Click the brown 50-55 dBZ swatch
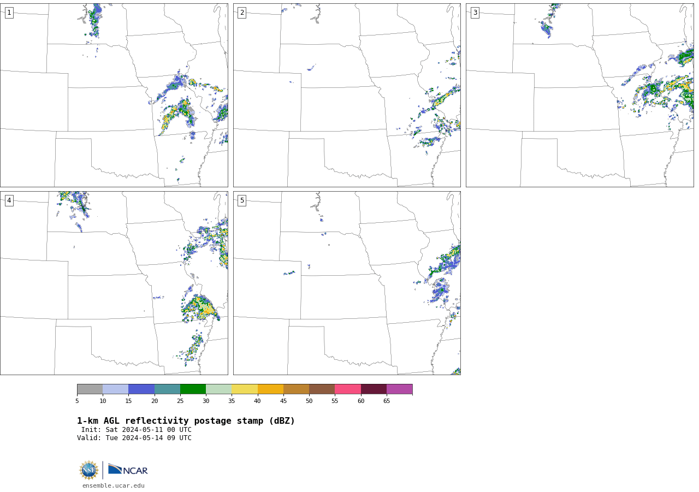699x492 pixels. pos(322,389)
